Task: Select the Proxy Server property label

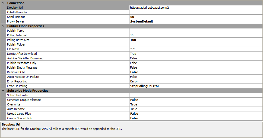Action: click(x=15, y=21)
